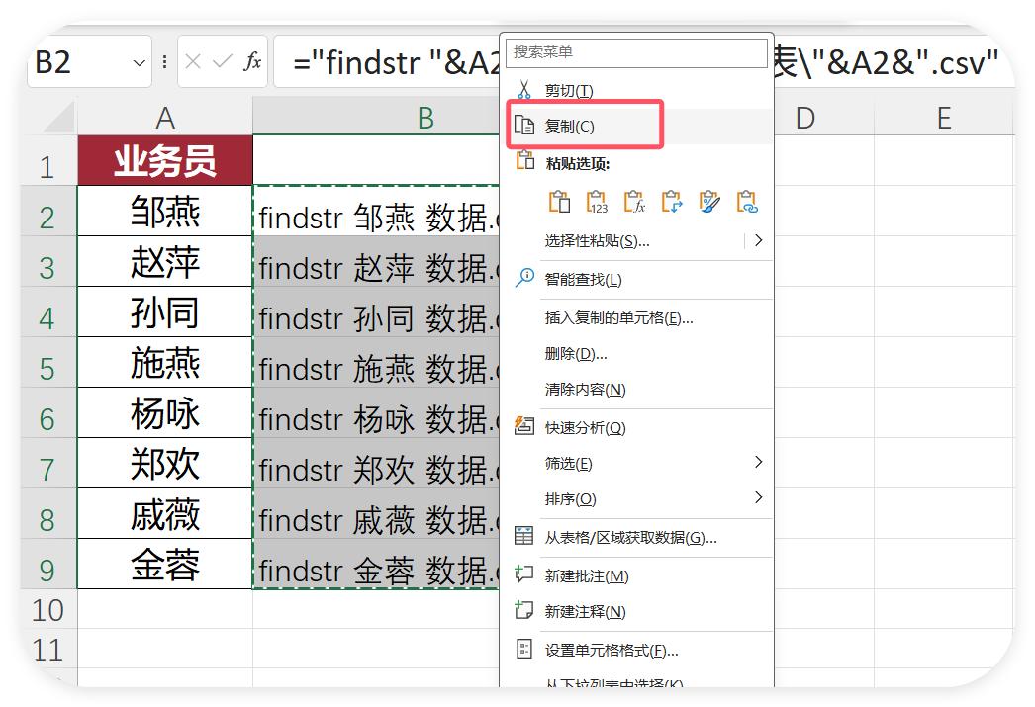Expand the 选择性粘贴(S) submenu arrow
The image size is (1035, 707).
pyautogui.click(x=758, y=240)
